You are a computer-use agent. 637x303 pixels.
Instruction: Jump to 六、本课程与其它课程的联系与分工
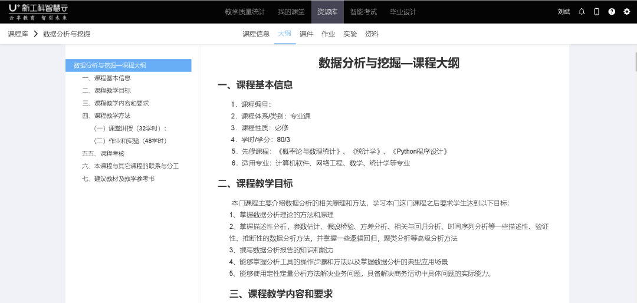click(130, 166)
